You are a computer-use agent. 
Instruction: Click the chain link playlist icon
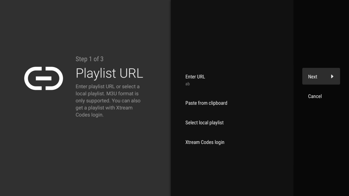(44, 79)
